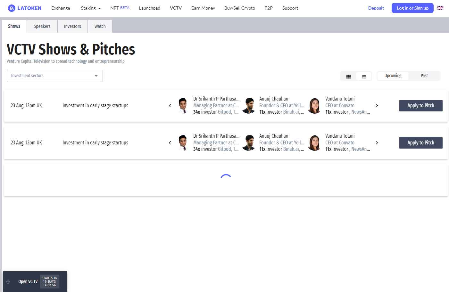The height and width of the screenshot is (292, 449).
Task: Click Vandana Tolani name in second row
Action: (340, 136)
